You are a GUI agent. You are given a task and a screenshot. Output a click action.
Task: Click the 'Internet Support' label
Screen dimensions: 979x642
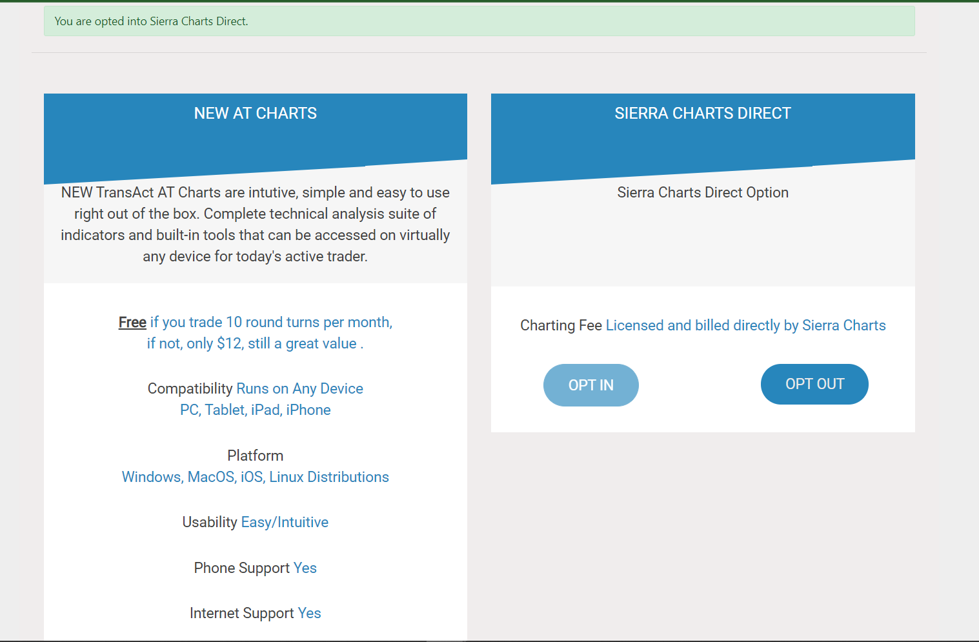[x=242, y=614]
